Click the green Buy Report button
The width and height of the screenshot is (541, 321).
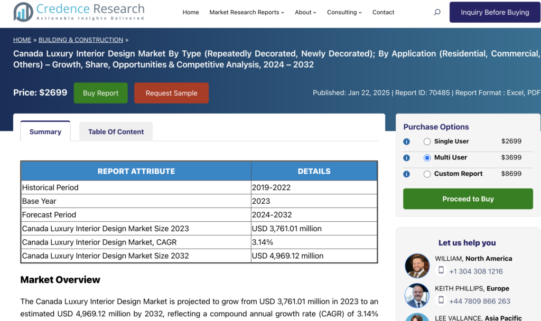pyautogui.click(x=101, y=93)
